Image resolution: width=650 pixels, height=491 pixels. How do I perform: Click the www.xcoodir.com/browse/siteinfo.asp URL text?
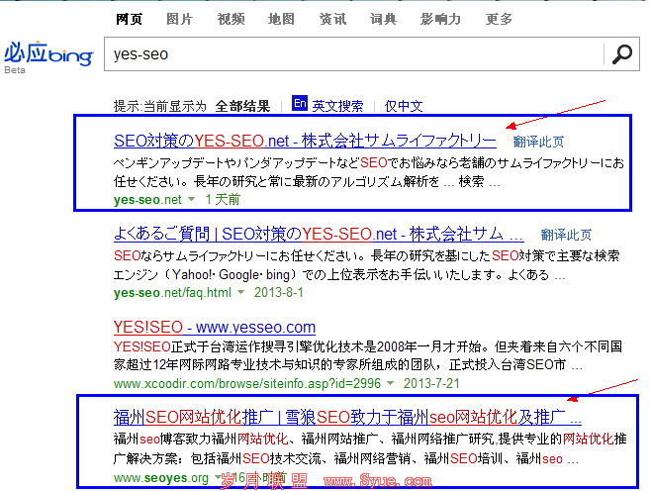(247, 384)
